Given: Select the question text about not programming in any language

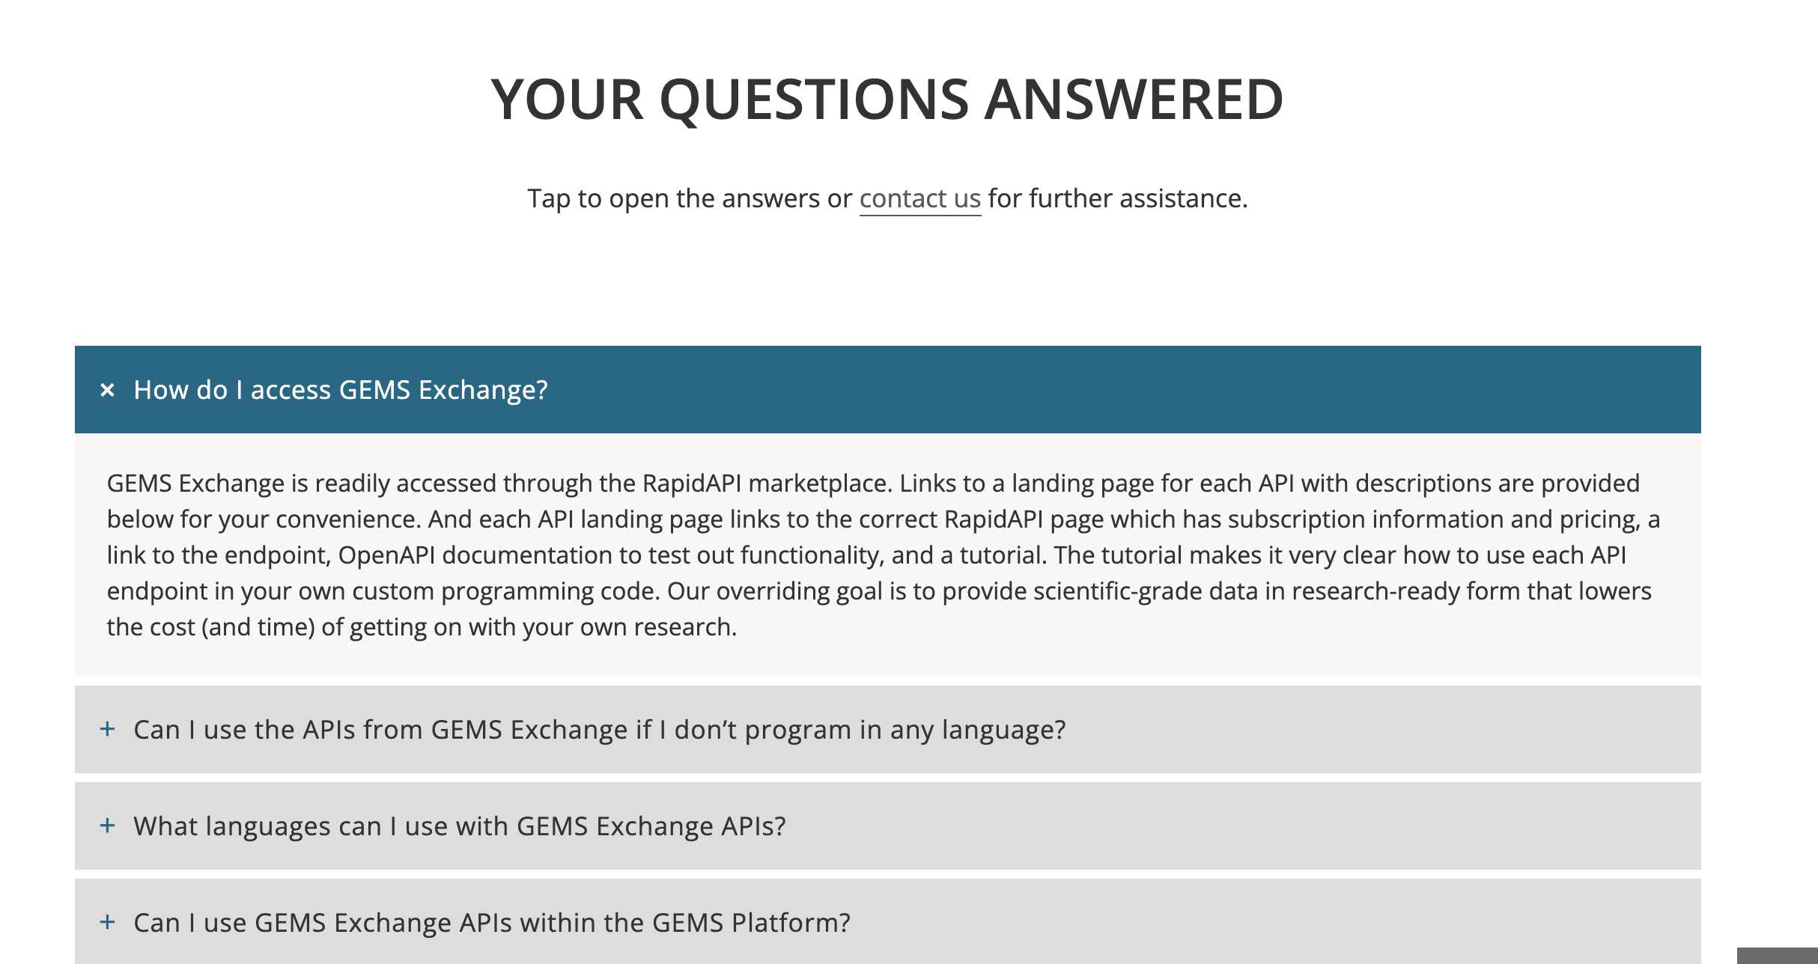Looking at the screenshot, I should tap(599, 730).
